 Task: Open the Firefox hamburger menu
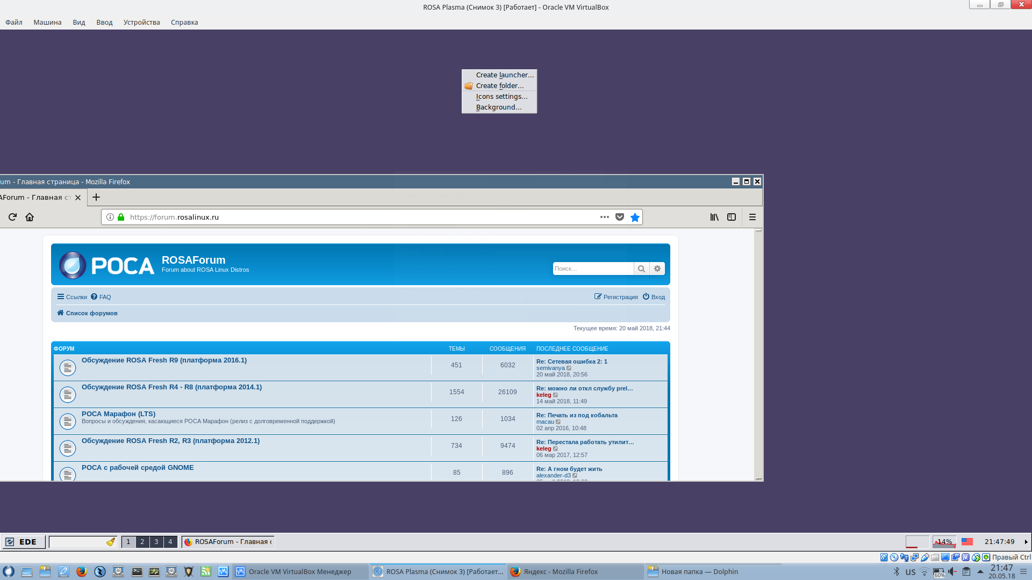[752, 217]
